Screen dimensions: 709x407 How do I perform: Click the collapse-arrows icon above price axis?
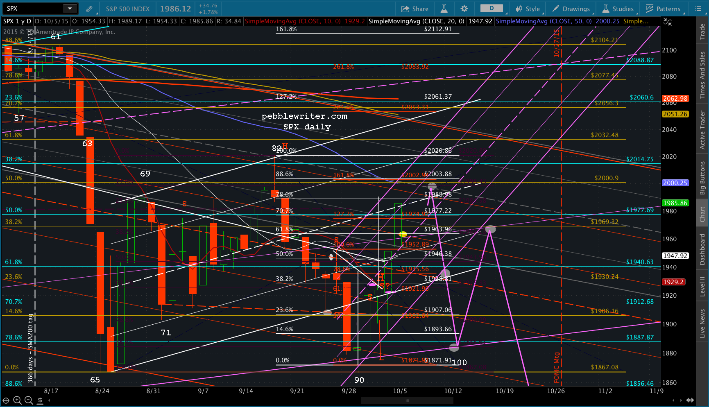(x=668, y=22)
